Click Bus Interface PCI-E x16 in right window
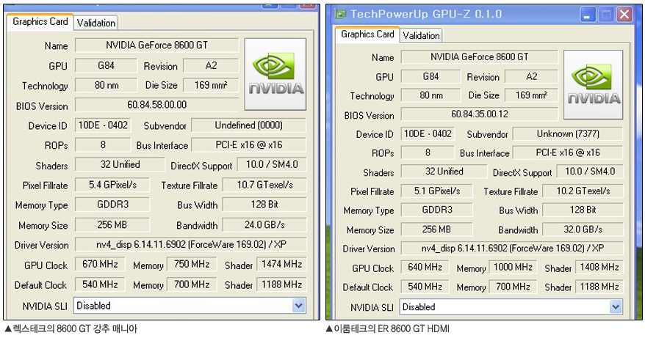Image resolution: width=645 pixels, height=338 pixels. 568,153
